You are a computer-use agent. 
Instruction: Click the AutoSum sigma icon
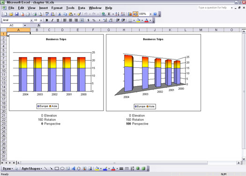[x=109, y=14]
